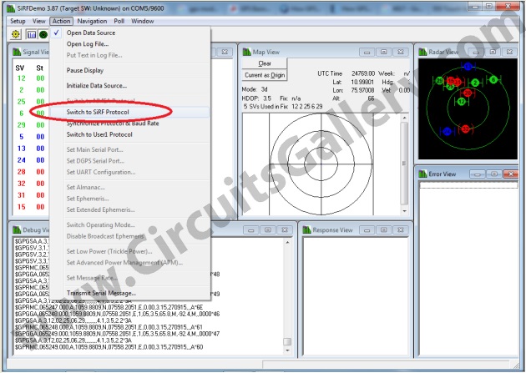This screenshot has height=373, width=526.
Task: Choose Pause Display in the Action menu
Action: point(86,70)
